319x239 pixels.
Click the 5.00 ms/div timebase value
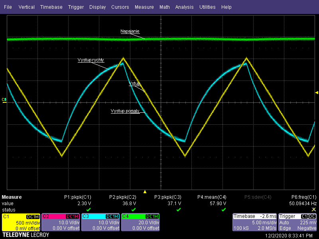pos(264,223)
